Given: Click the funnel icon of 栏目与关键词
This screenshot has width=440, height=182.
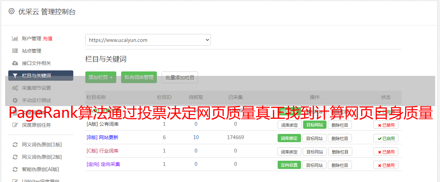Looking at the screenshot, I should (x=15, y=76).
